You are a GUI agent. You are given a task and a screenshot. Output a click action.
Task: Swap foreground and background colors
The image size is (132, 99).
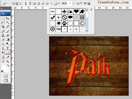point(8,65)
